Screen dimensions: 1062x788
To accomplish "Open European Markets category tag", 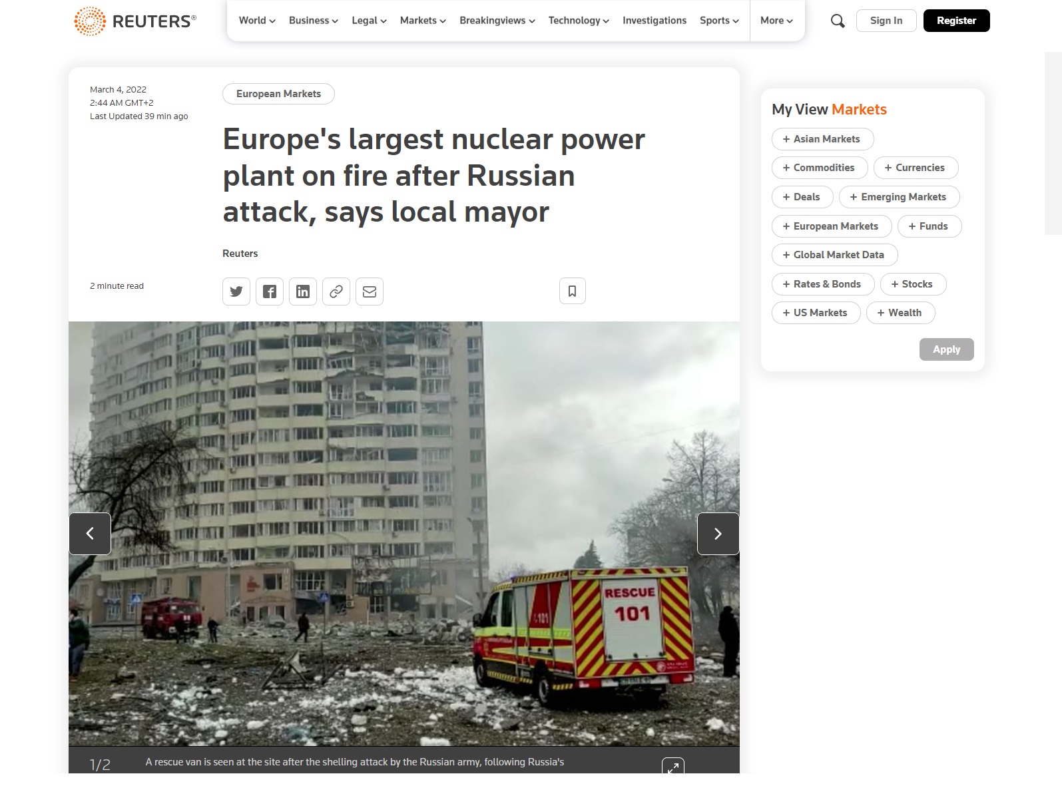I will 278,94.
